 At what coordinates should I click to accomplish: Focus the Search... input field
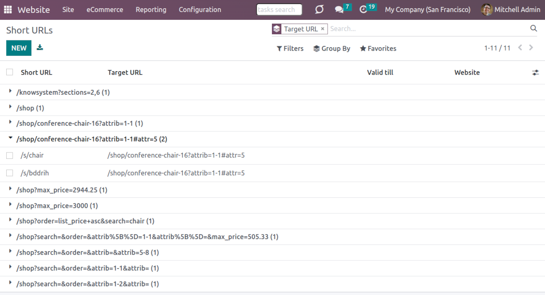tap(427, 29)
